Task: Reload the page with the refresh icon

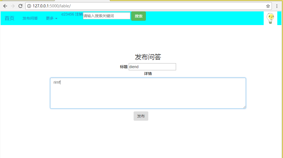Action: point(20,6)
